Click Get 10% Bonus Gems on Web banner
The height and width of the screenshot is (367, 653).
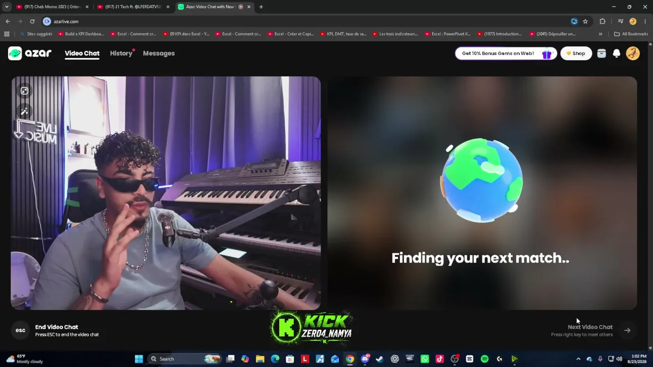505,53
